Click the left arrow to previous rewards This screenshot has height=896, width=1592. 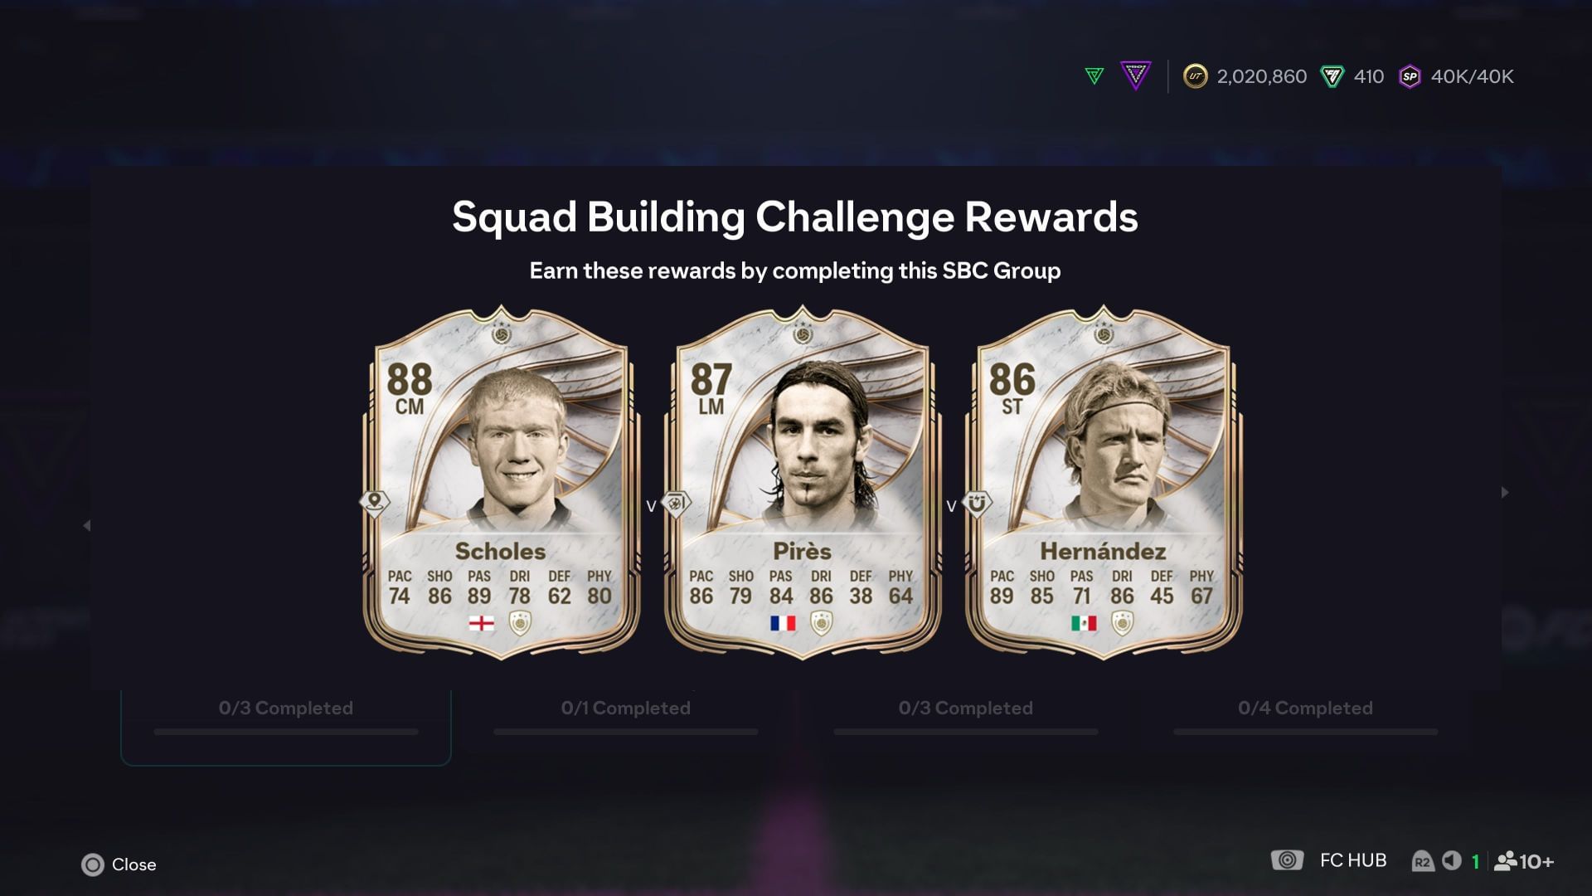[86, 525]
